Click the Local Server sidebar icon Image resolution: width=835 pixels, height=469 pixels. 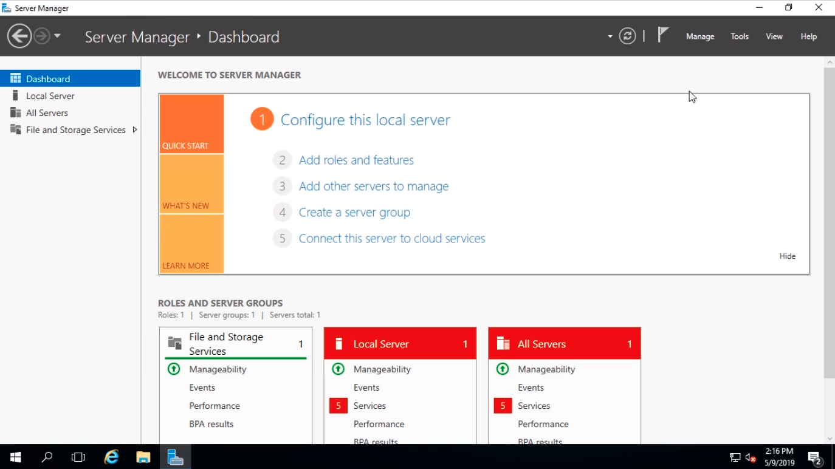point(16,96)
